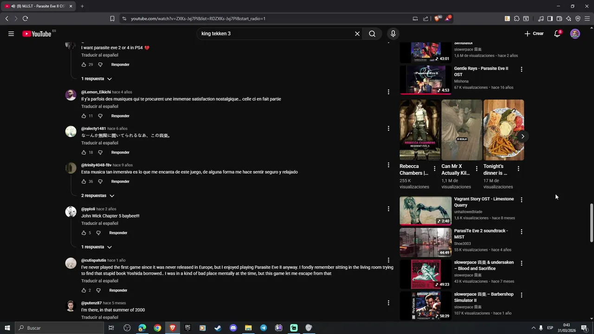Image resolution: width=594 pixels, height=334 pixels.
Task: Open Steam from the taskbar
Action: tap(218, 328)
